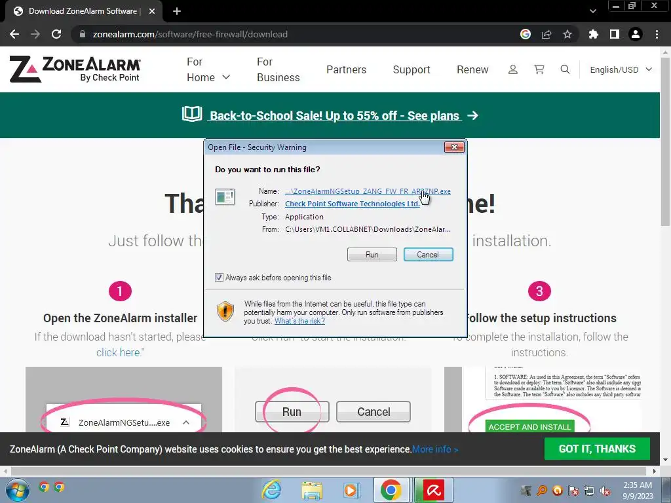Screen dimensions: 671x503
Task: Open the Chrome three-dot menu
Action: (x=657, y=34)
